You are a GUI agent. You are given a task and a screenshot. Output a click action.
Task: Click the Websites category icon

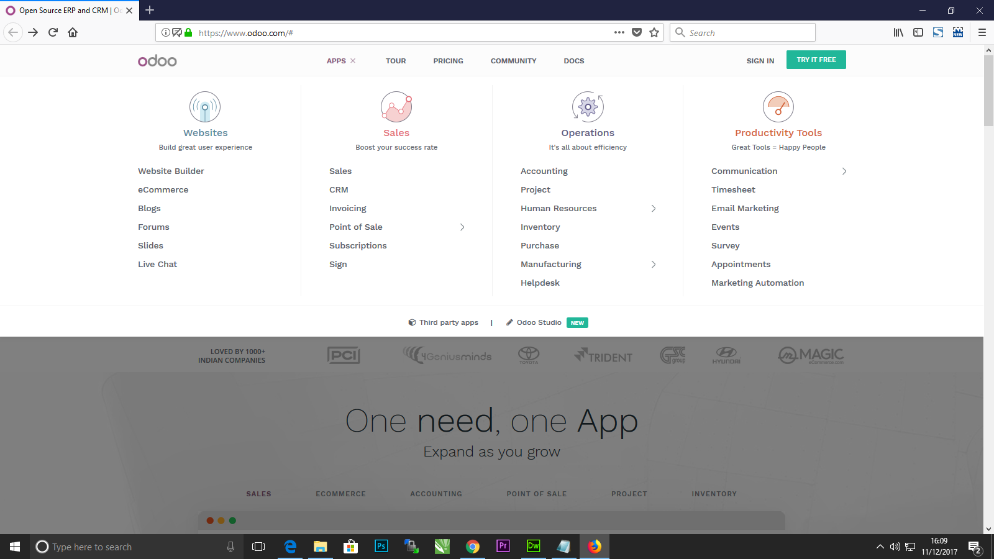[x=205, y=107]
